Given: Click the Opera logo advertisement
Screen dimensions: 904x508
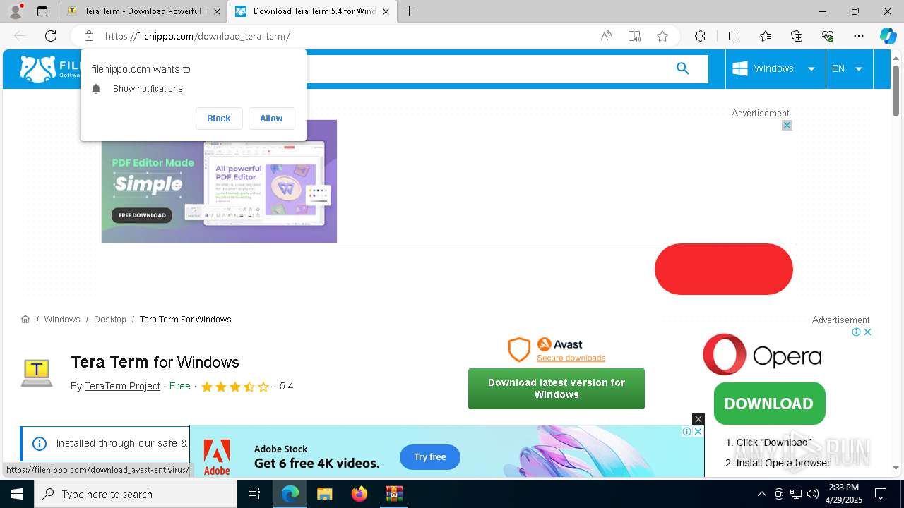Looking at the screenshot, I should pyautogui.click(x=762, y=355).
